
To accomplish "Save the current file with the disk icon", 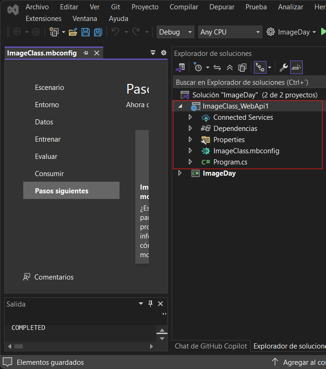I will click(x=86, y=32).
